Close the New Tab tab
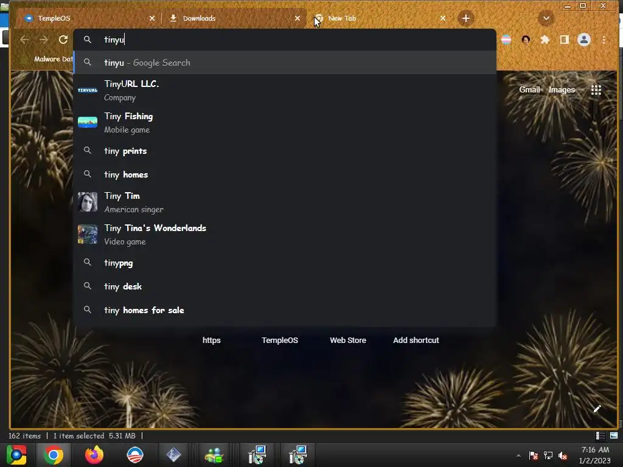The image size is (623, 467). tap(443, 18)
